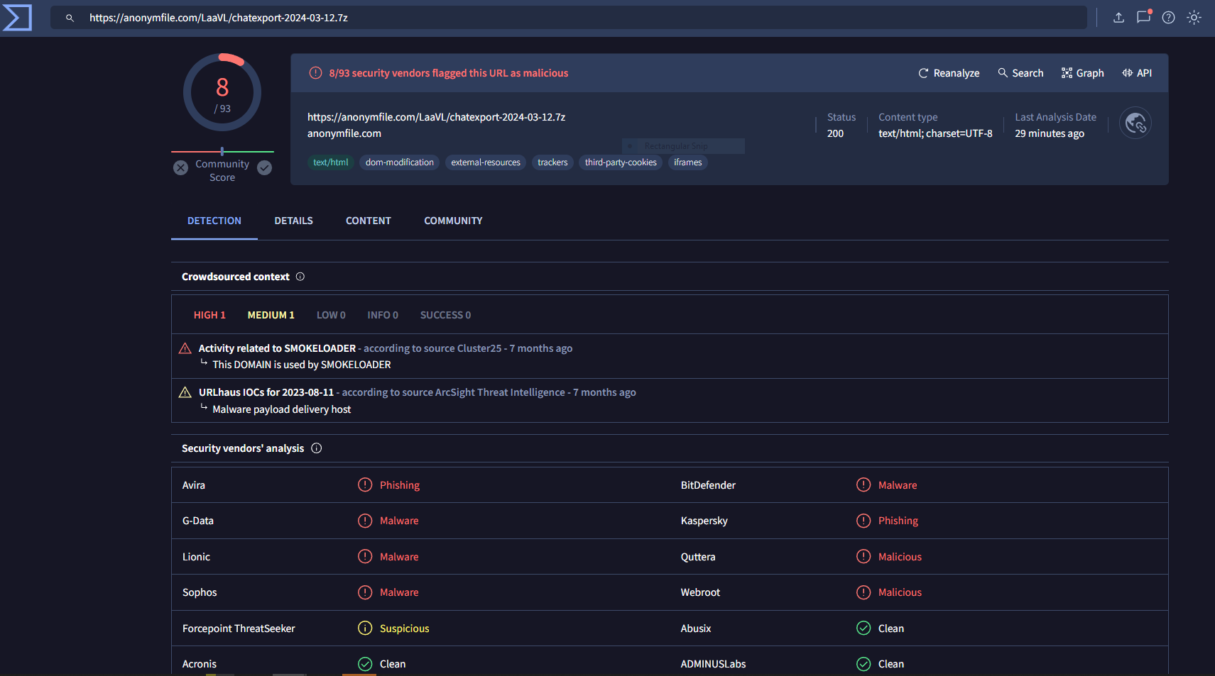1215x676 pixels.
Task: Click the text/html tag
Action: tap(331, 162)
